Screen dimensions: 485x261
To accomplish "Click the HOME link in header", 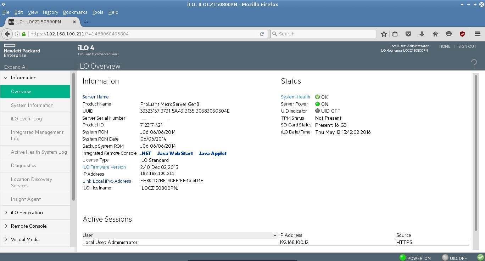I will (x=445, y=46).
